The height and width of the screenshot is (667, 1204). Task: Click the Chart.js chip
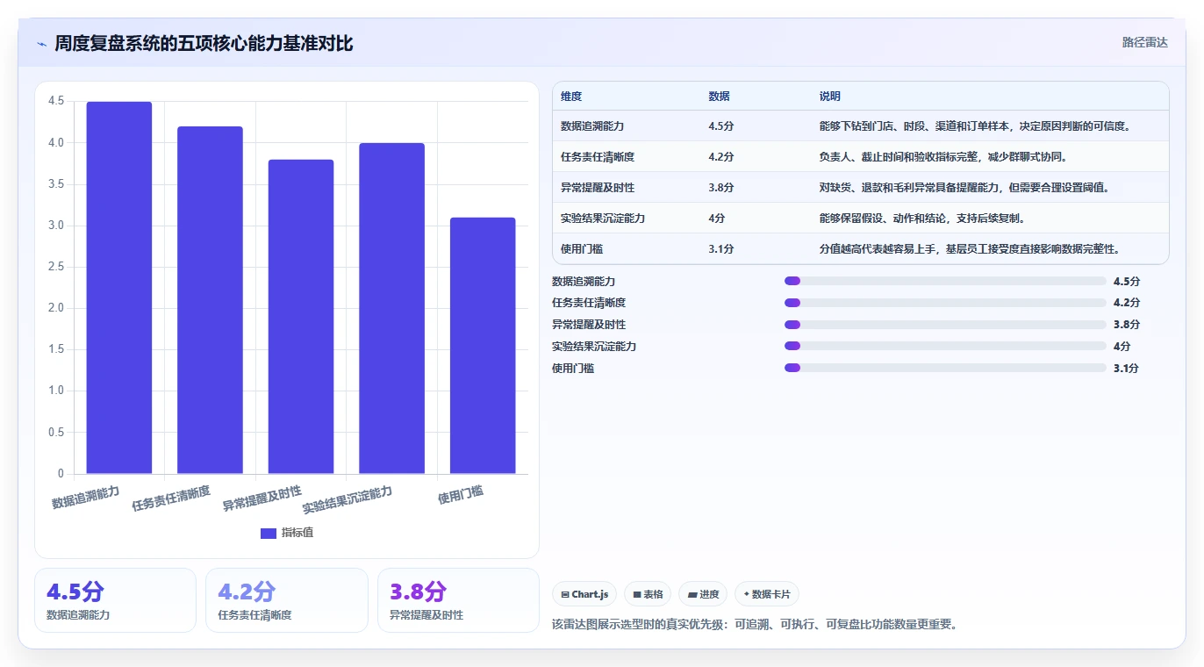coord(585,594)
